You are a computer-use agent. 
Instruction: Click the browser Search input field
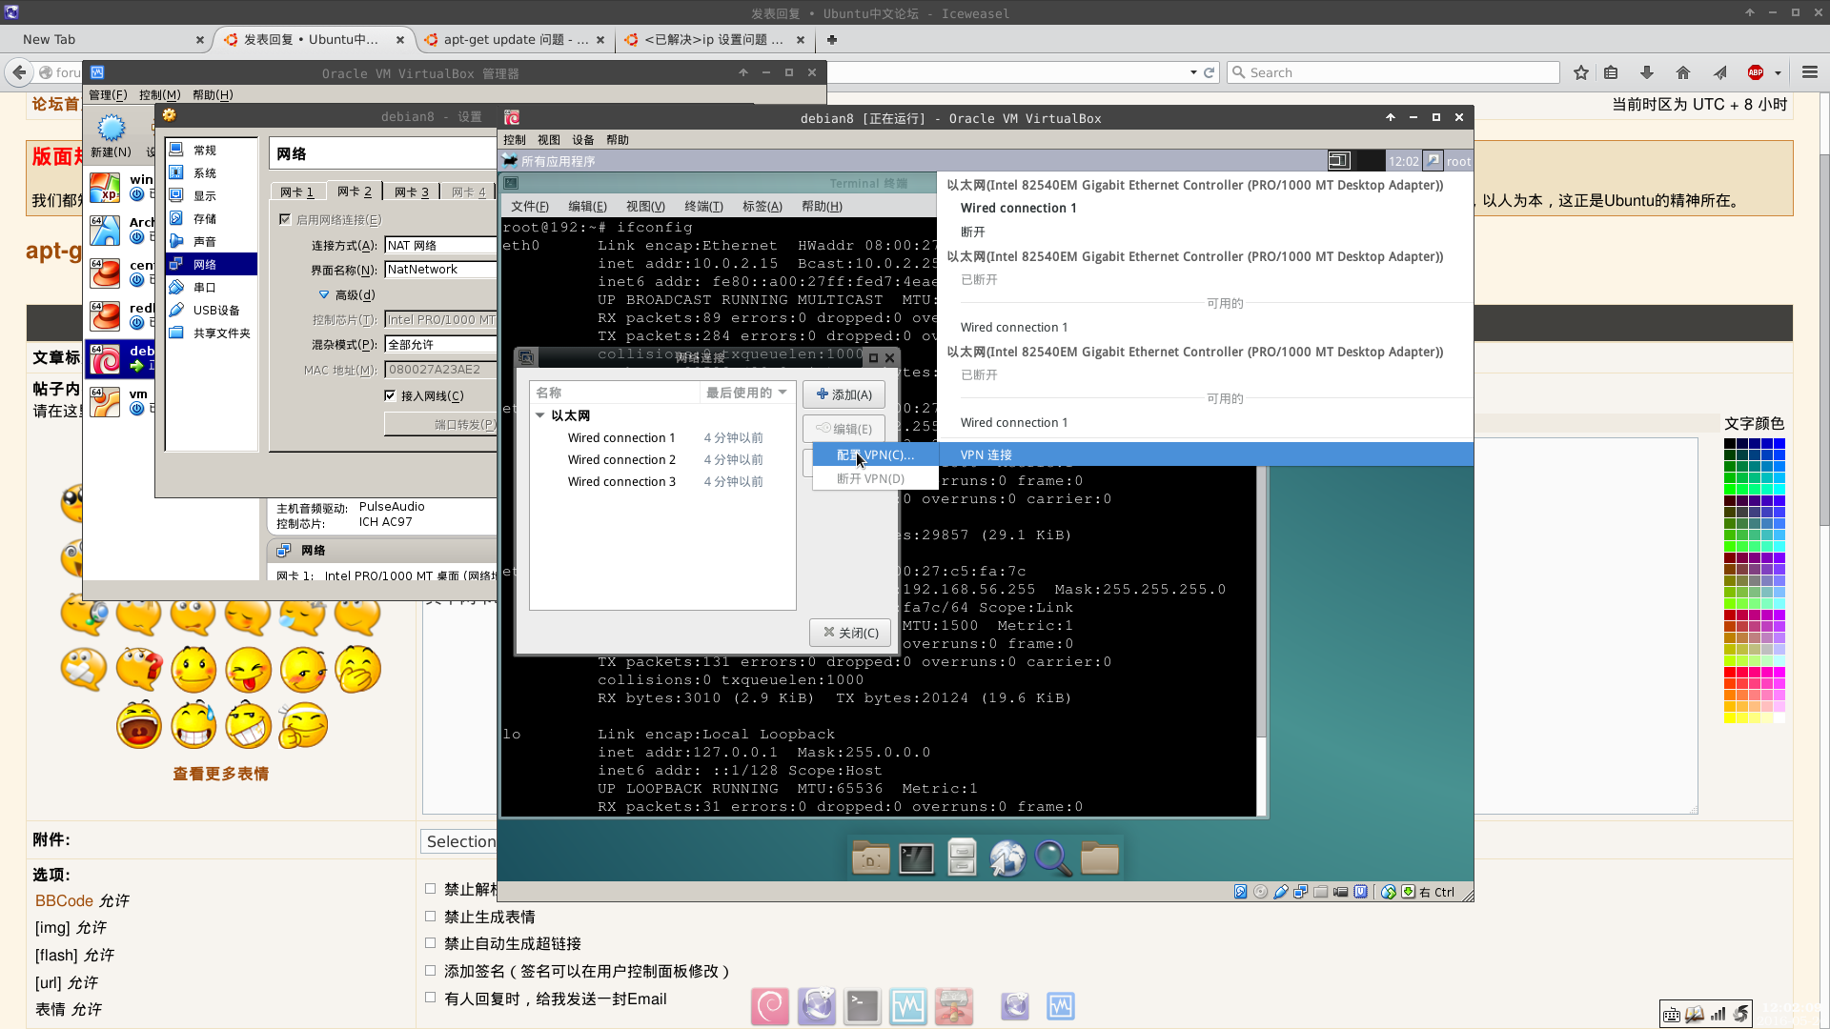click(1393, 72)
